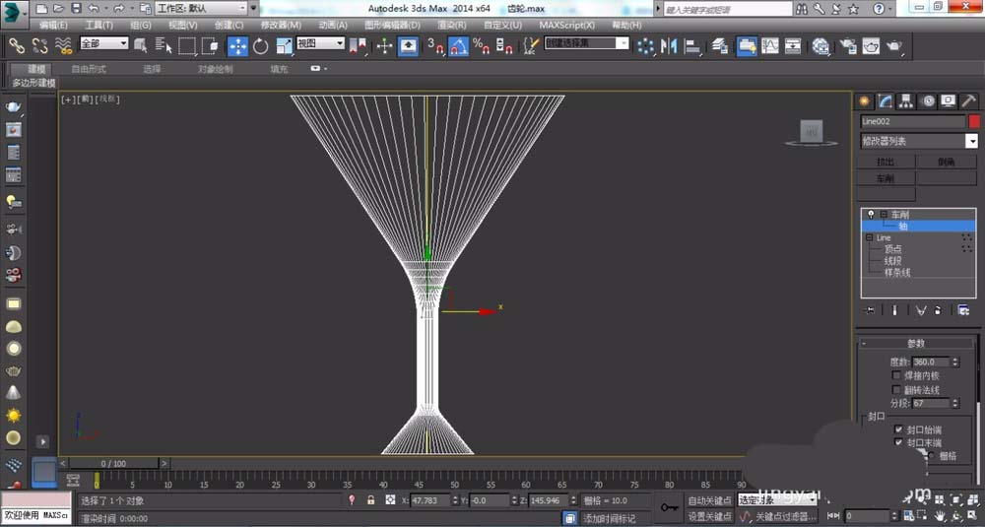Collapse the 车削 modifier in the stack

click(884, 214)
